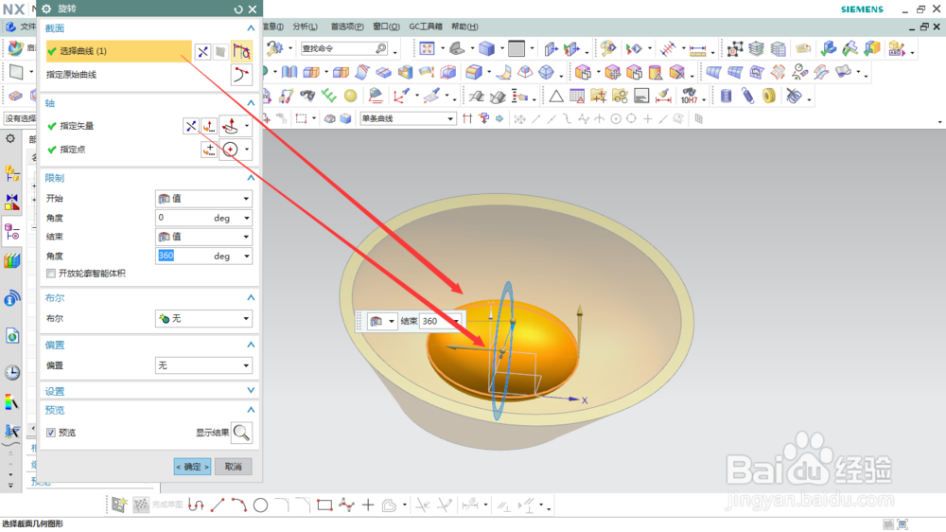The image size is (946, 532).
Task: Click the line tool in bottom sketch toolbar
Action: coord(218,505)
